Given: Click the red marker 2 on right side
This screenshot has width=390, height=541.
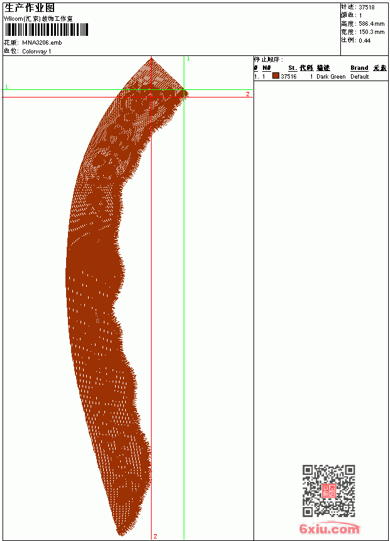Looking at the screenshot, I should pyautogui.click(x=248, y=94).
